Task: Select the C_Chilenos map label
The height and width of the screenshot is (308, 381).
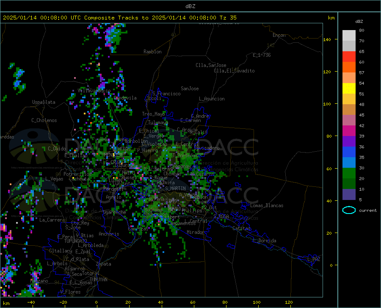Action: (44, 120)
